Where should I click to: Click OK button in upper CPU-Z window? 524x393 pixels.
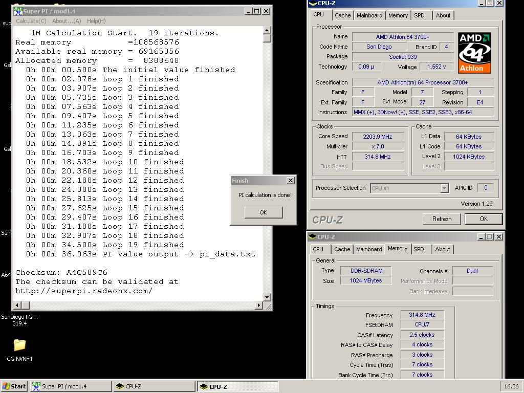(484, 219)
